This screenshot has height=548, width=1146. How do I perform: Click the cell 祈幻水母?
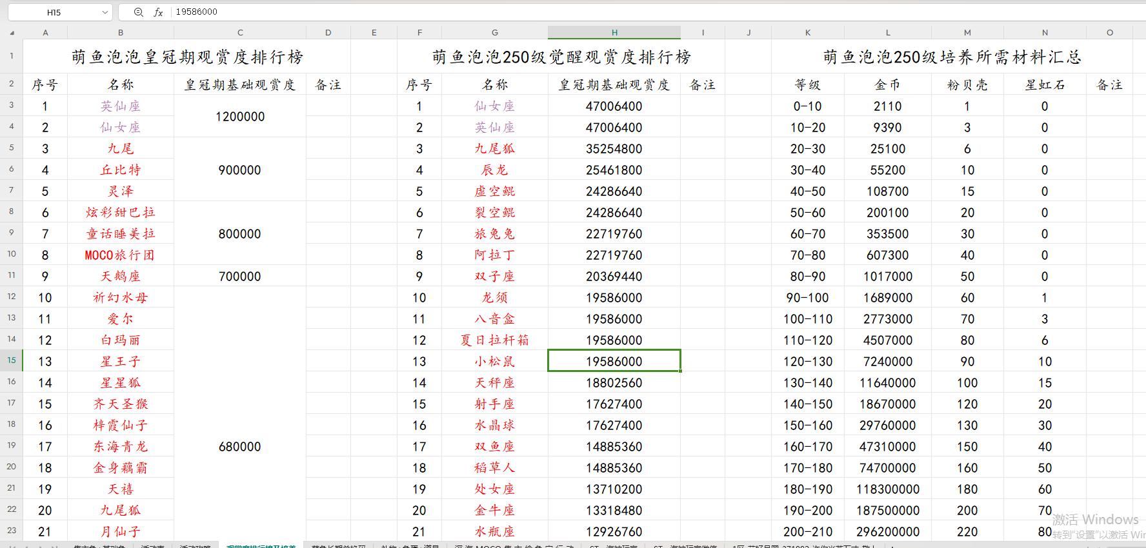point(121,297)
